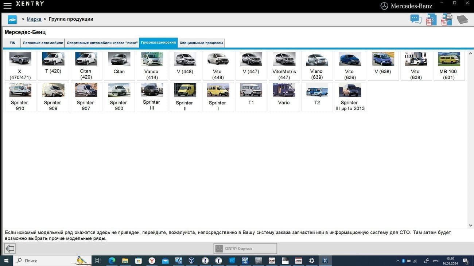This screenshot has height=266, width=474.
Task: Open Task View on the taskbar
Action: 98,261
